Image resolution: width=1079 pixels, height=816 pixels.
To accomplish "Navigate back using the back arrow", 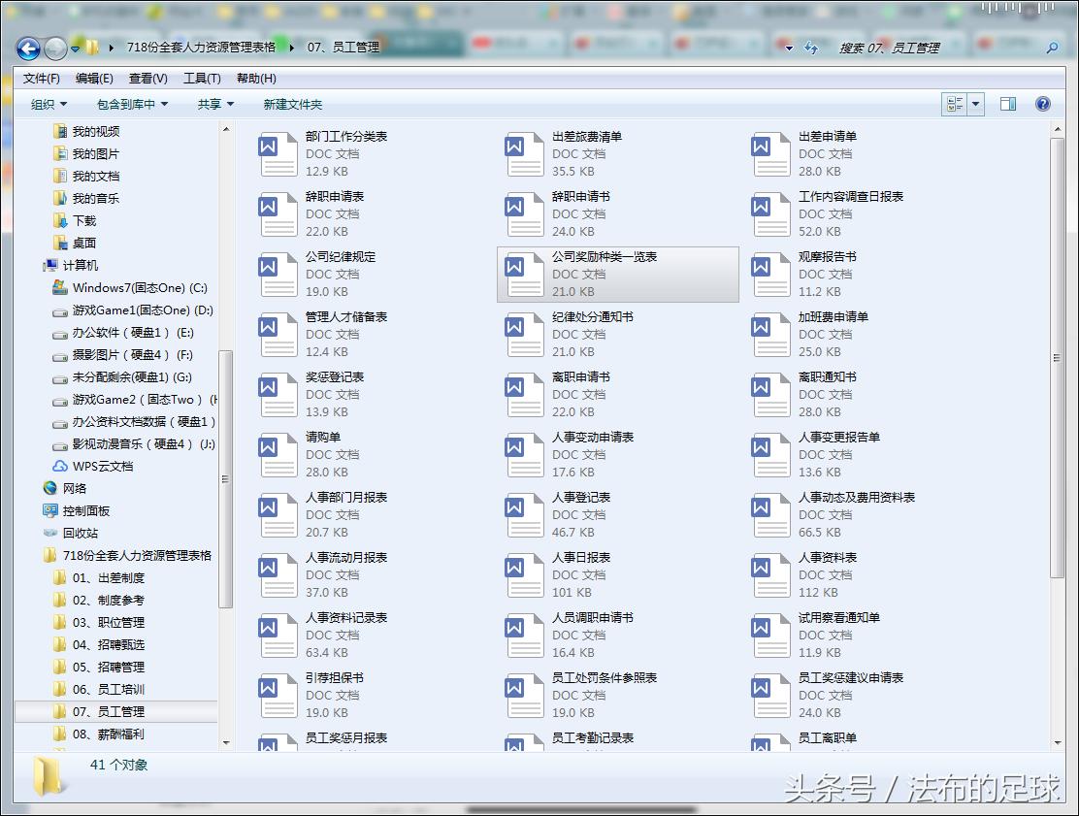I will point(26,48).
